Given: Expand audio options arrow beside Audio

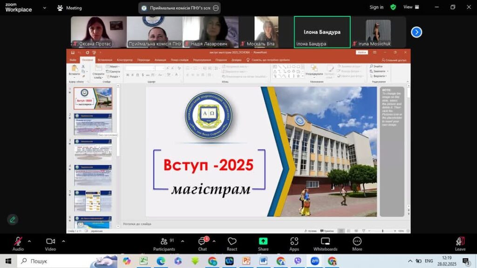Looking at the screenshot, I should 29,241.
